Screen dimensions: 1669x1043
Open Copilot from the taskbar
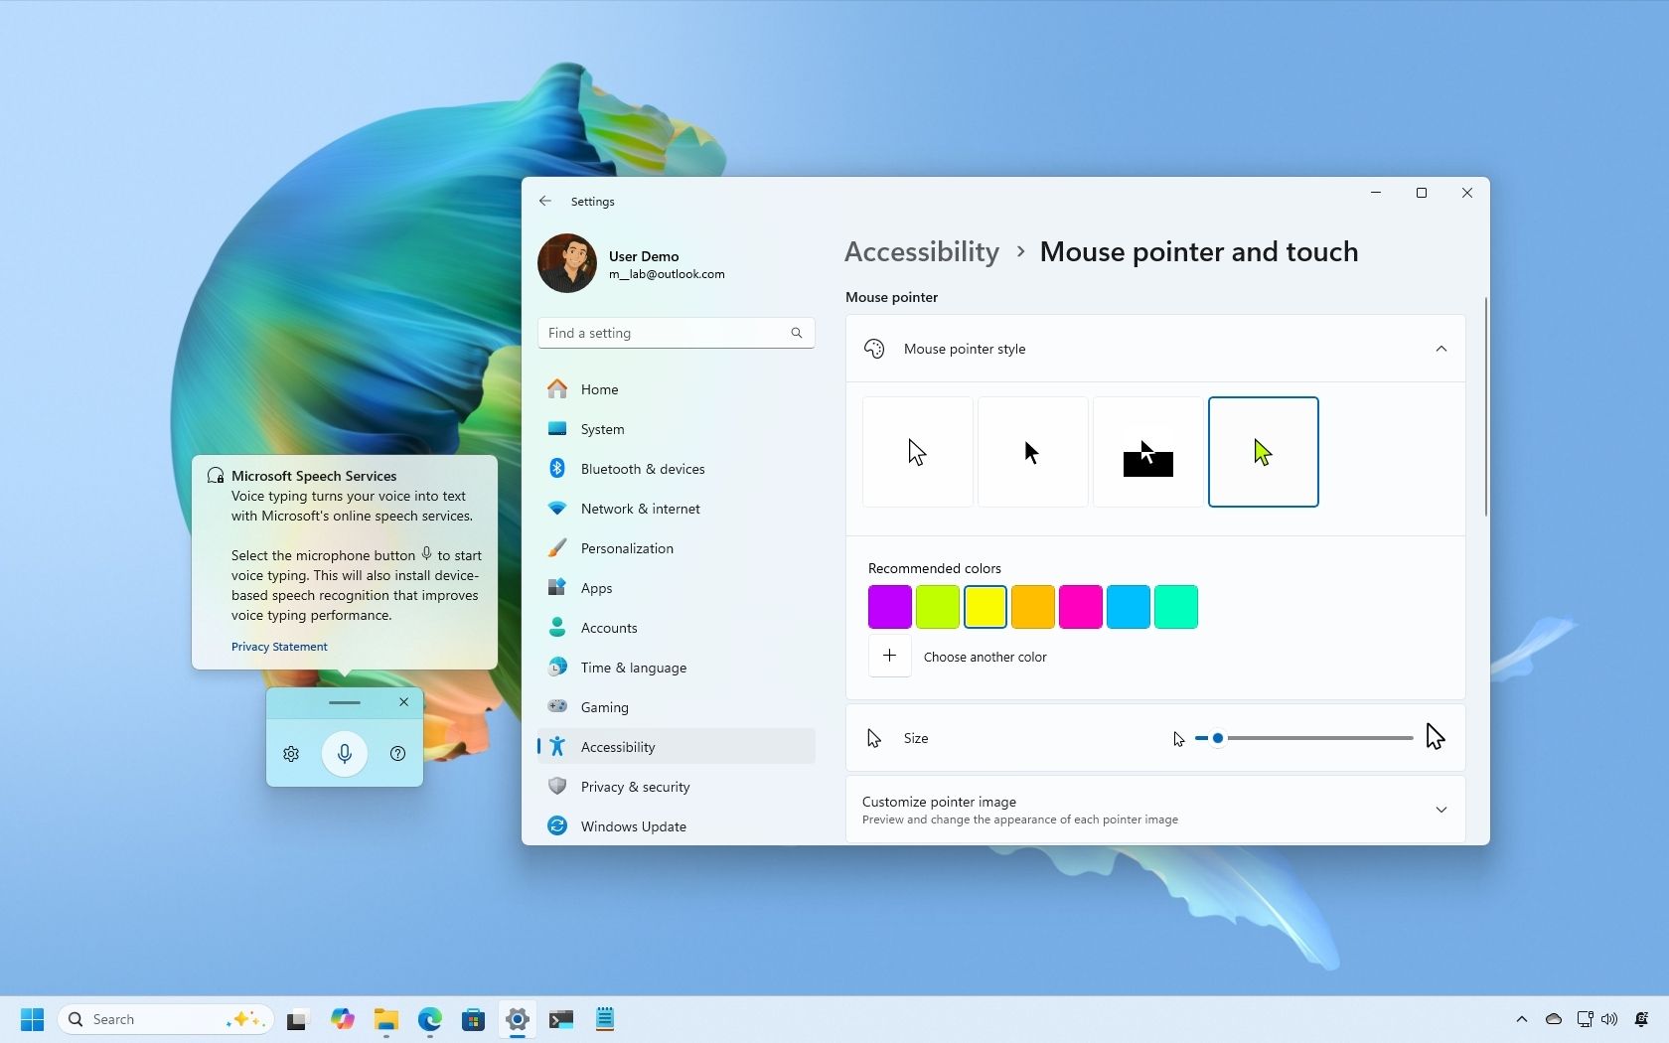342,1019
